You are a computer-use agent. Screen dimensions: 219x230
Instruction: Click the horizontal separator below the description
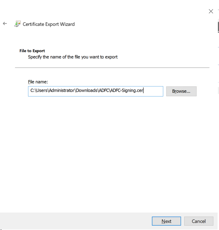click(x=112, y=67)
